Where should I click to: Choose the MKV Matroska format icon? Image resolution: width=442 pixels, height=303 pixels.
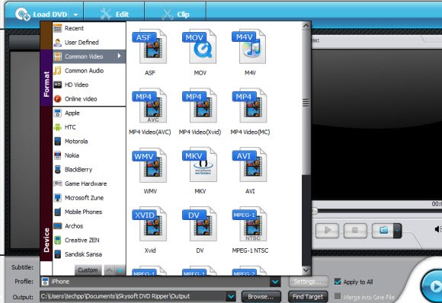[200, 165]
